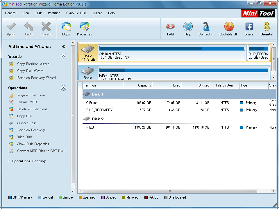The width and height of the screenshot is (279, 209).
Task: Open the Help menu
Action: (111, 13)
